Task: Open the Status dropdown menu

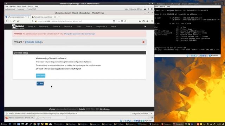Action: click(89, 27)
